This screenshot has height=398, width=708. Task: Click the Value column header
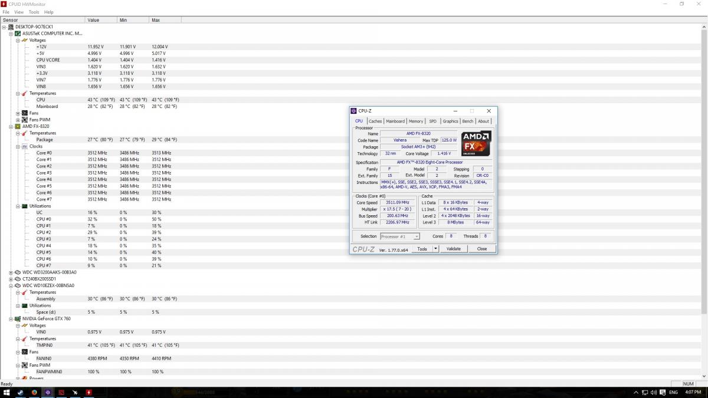pyautogui.click(x=101, y=20)
